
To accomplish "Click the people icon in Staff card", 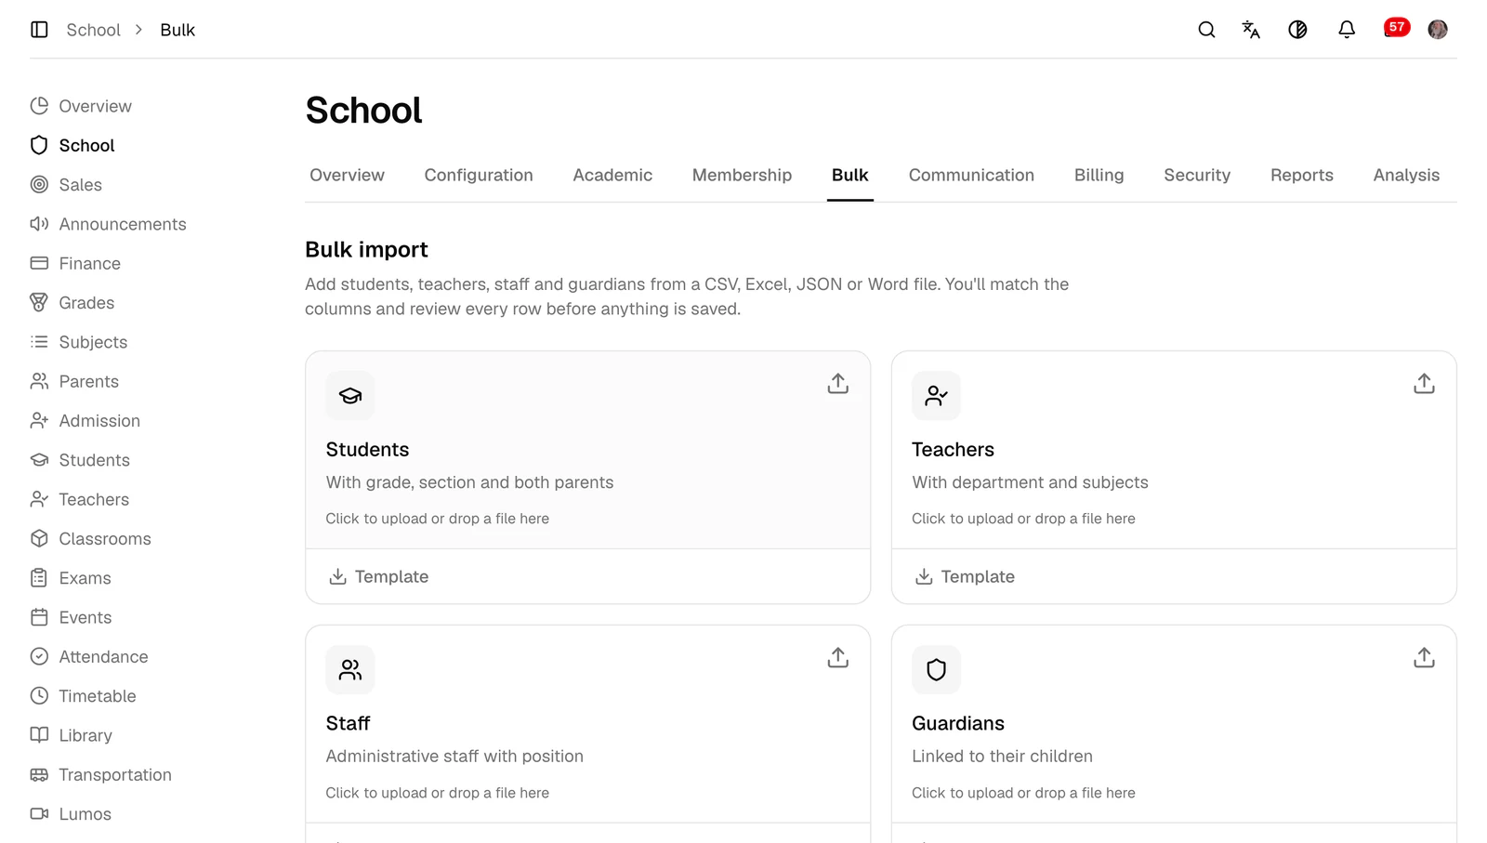I will [x=350, y=670].
